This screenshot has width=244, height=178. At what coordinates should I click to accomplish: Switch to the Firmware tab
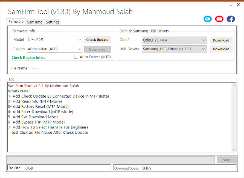tap(16, 22)
